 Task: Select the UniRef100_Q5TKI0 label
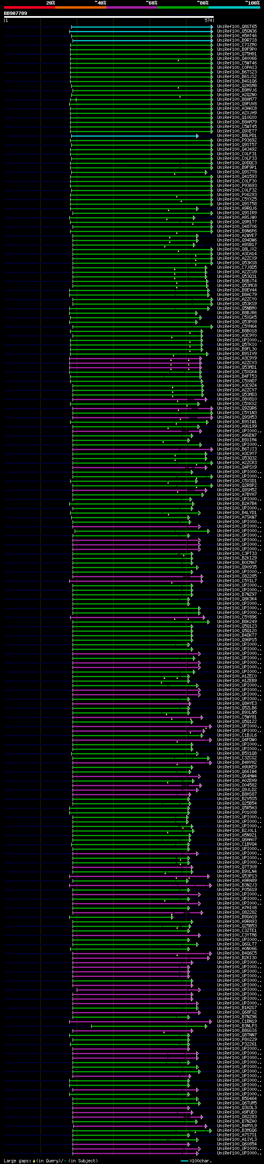(x=237, y=344)
